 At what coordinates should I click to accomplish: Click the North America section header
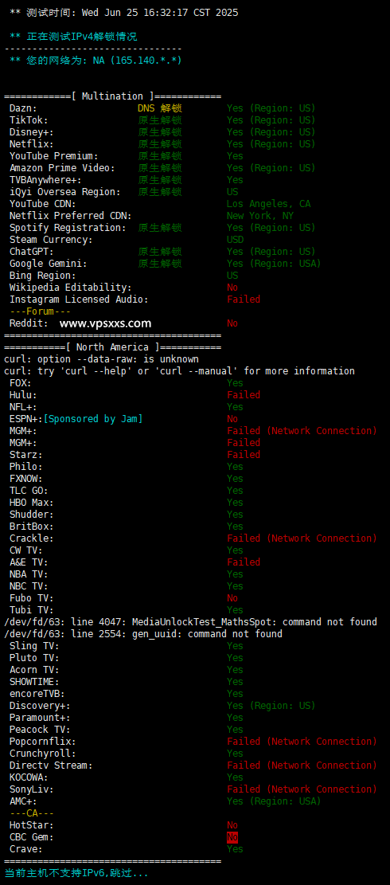pyautogui.click(x=113, y=347)
